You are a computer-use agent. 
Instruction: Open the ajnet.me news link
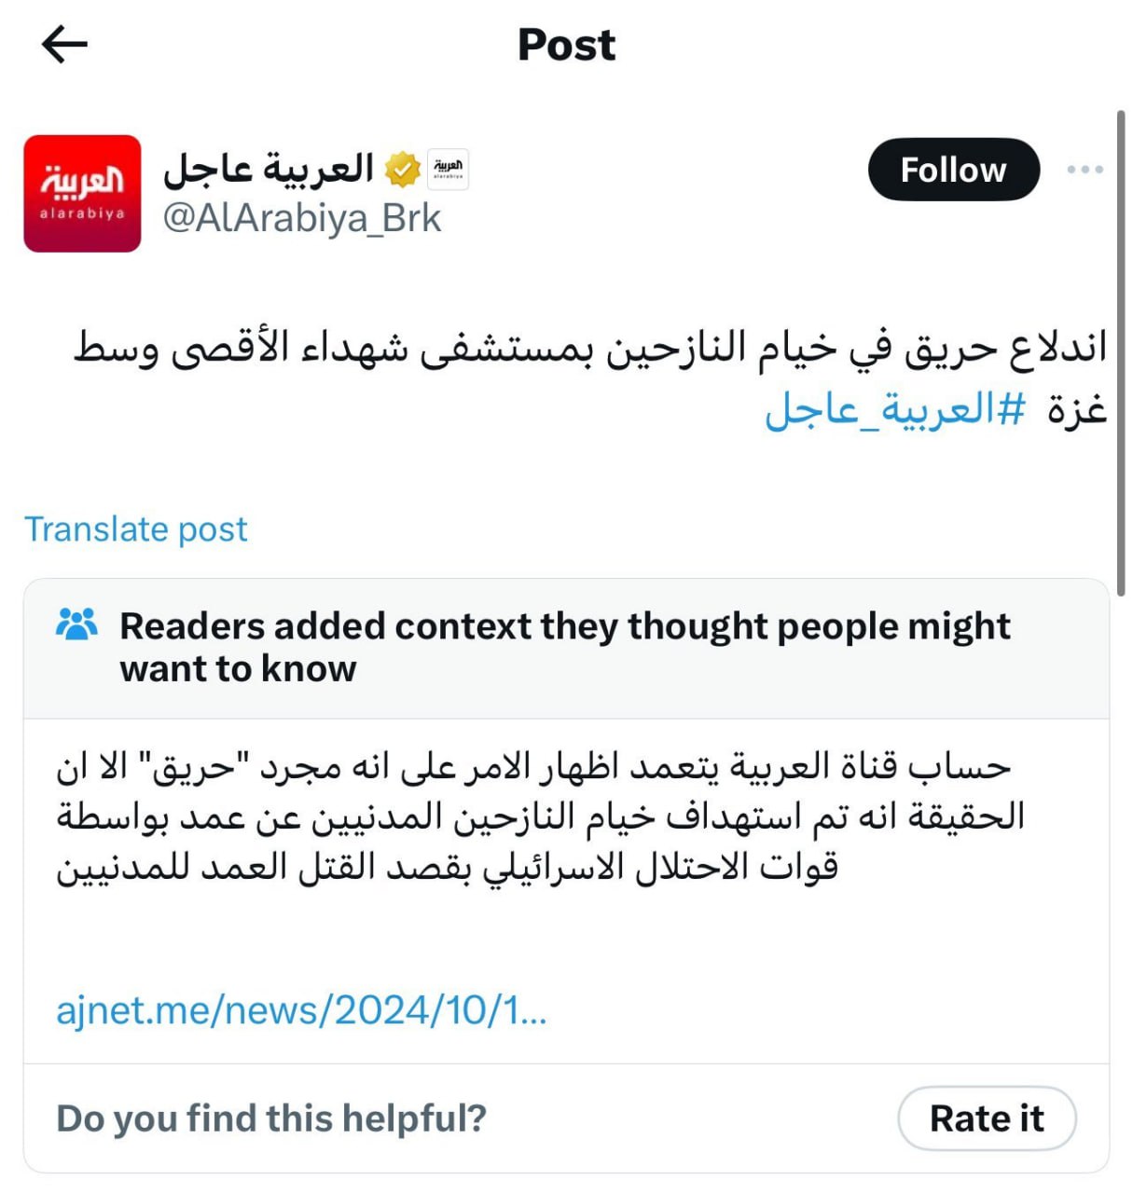point(301,1009)
